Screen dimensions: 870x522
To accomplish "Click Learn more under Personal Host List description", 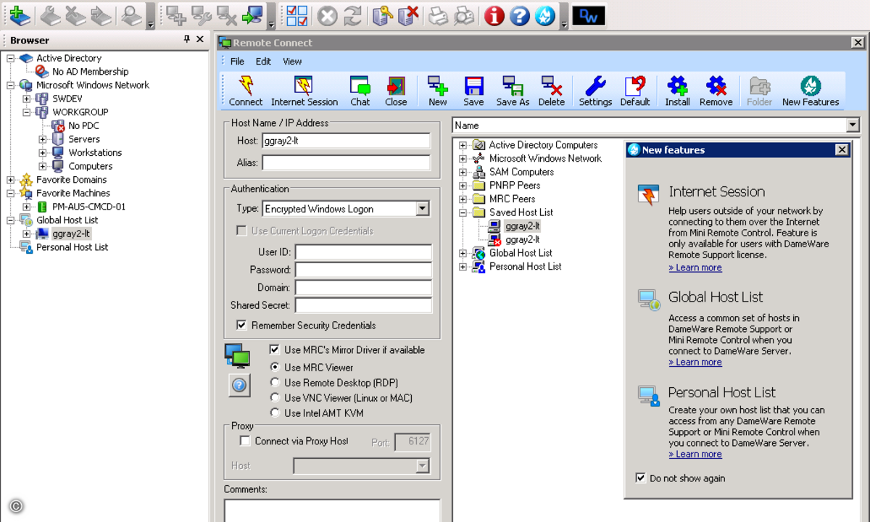I will [695, 454].
